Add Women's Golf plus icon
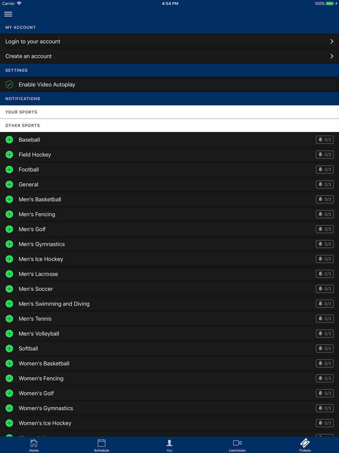This screenshot has height=453, width=339. tap(9, 393)
